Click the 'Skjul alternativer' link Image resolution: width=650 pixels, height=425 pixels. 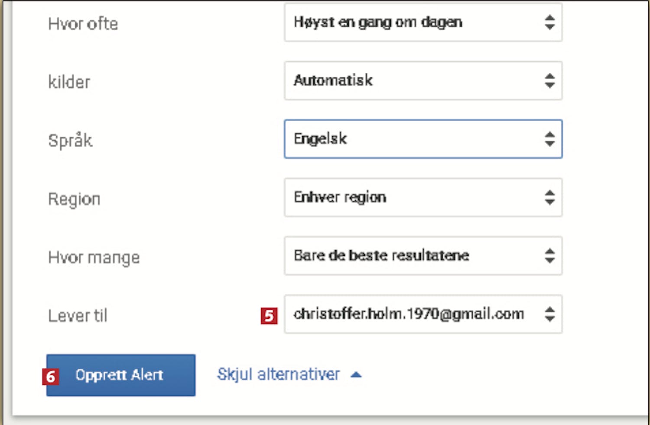tap(278, 374)
